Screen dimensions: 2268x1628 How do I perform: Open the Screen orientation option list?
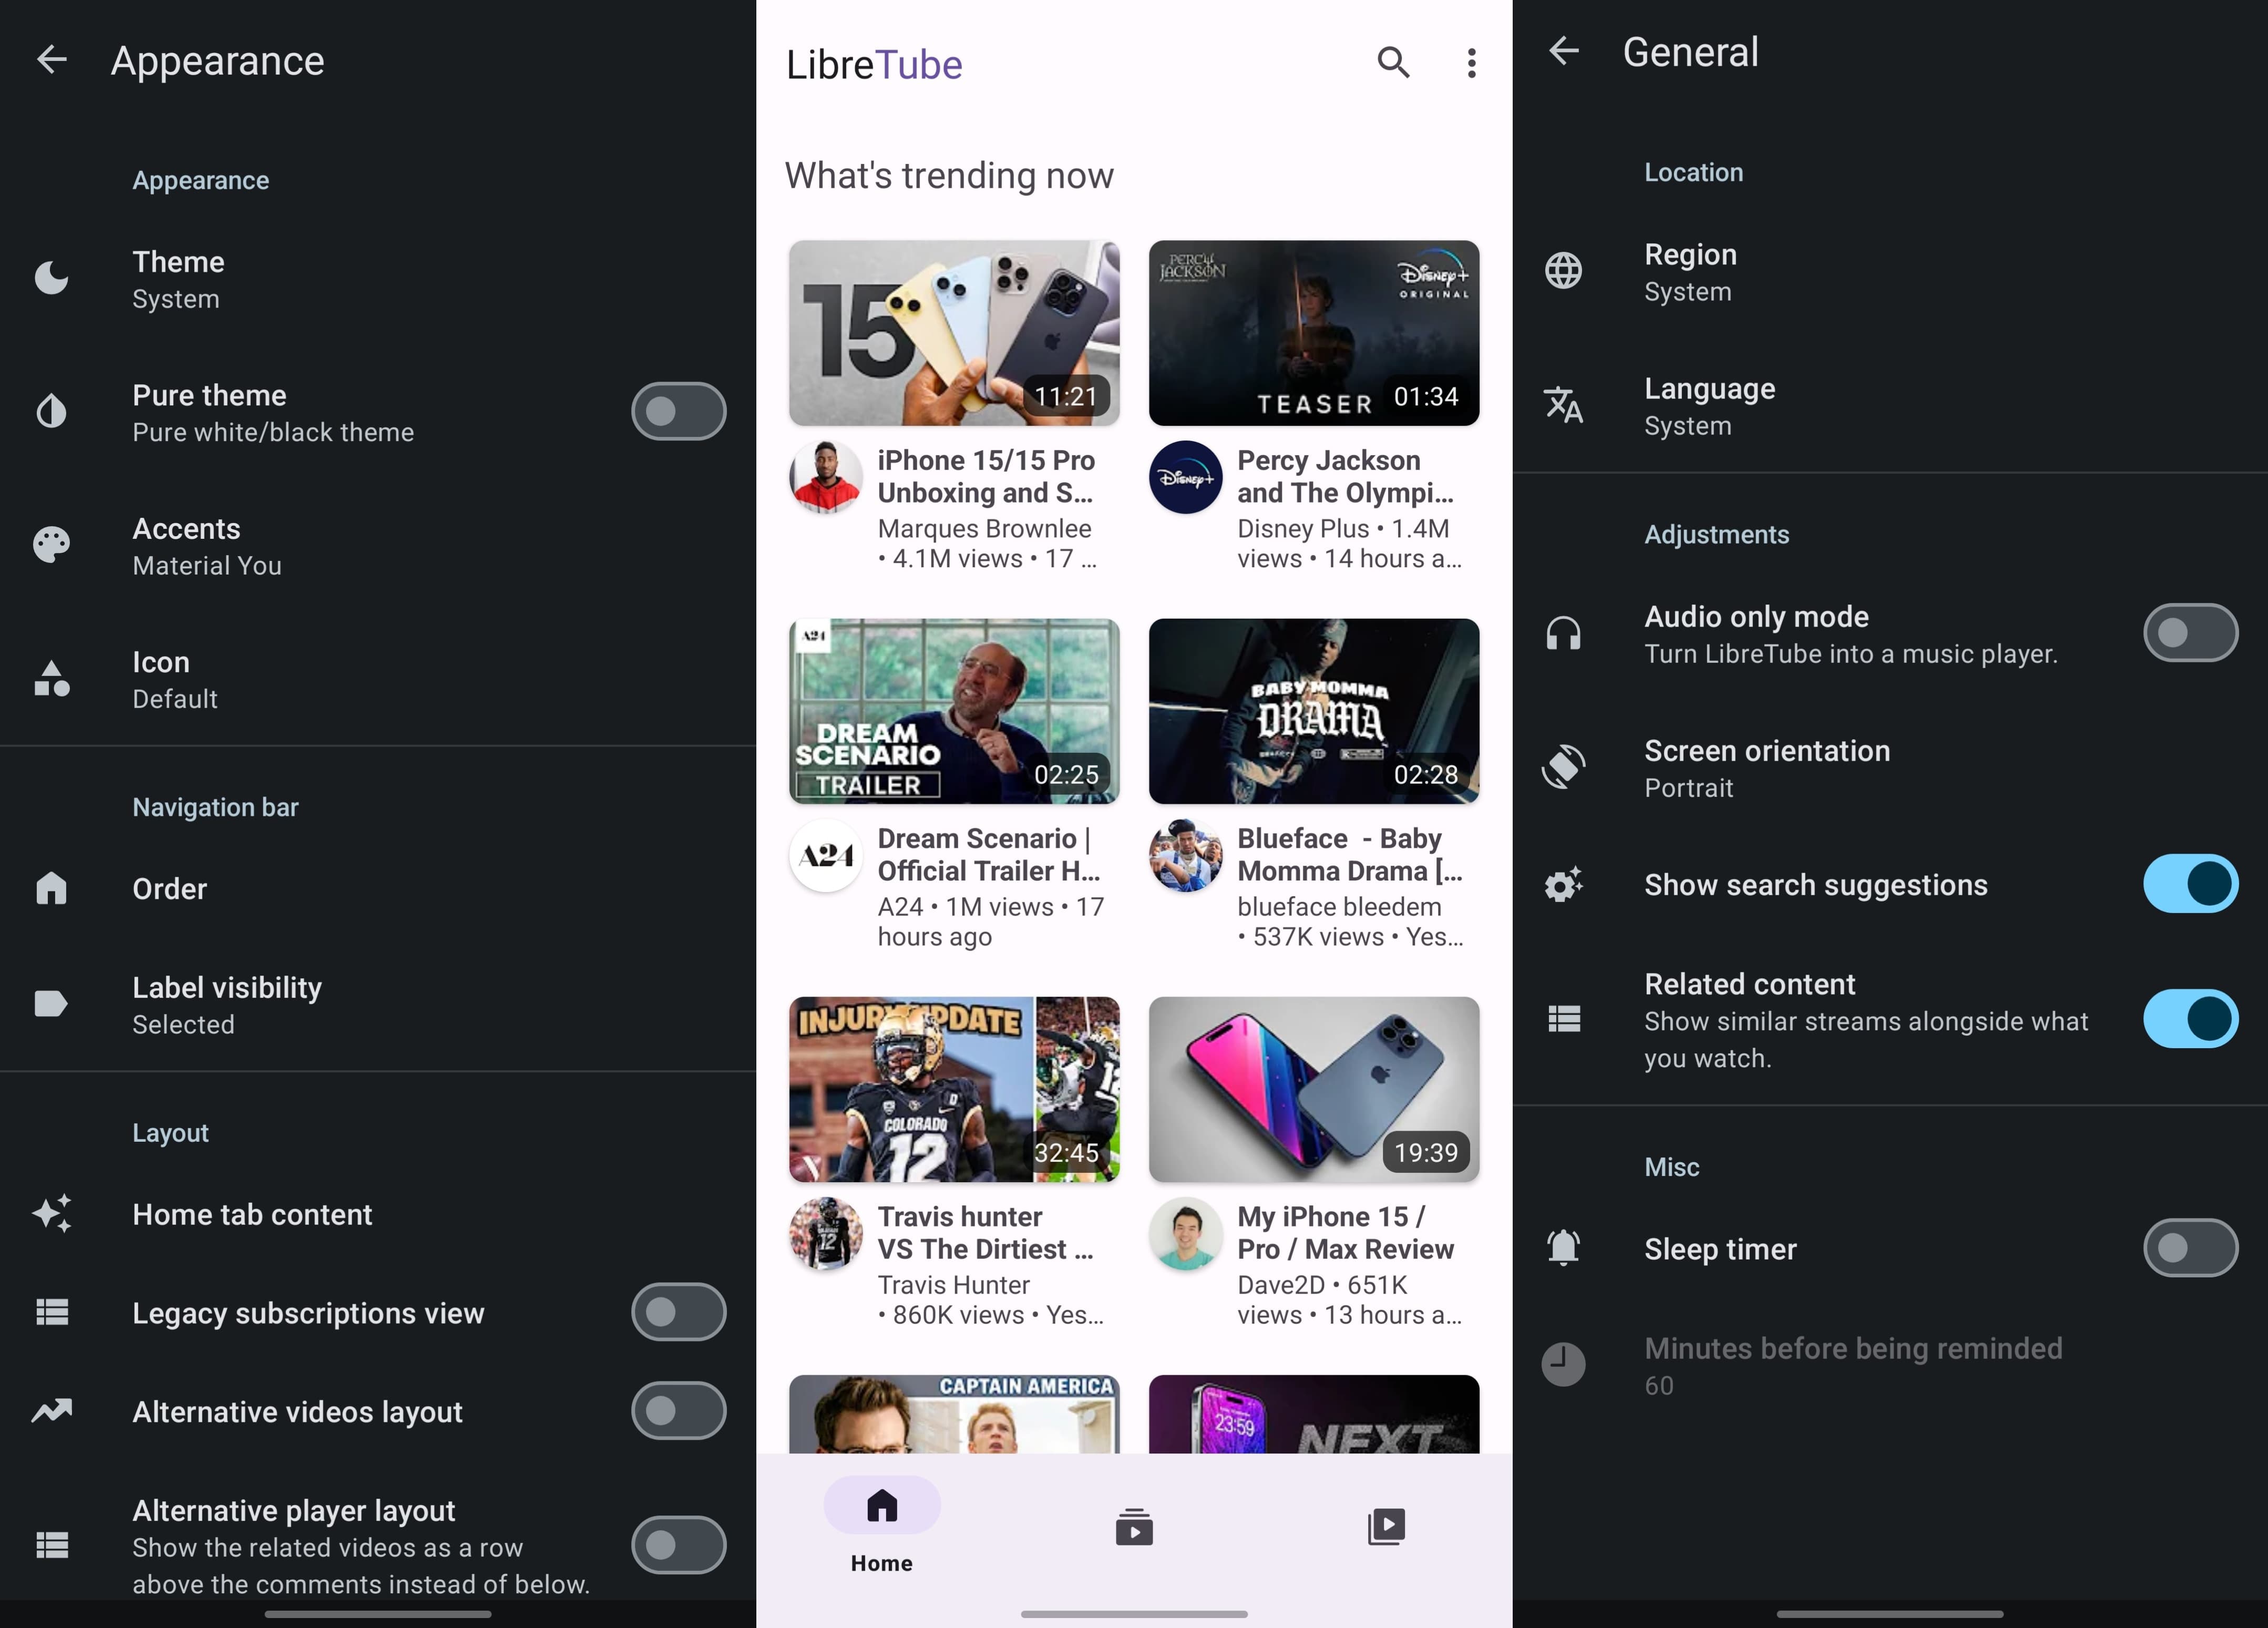[1766, 768]
